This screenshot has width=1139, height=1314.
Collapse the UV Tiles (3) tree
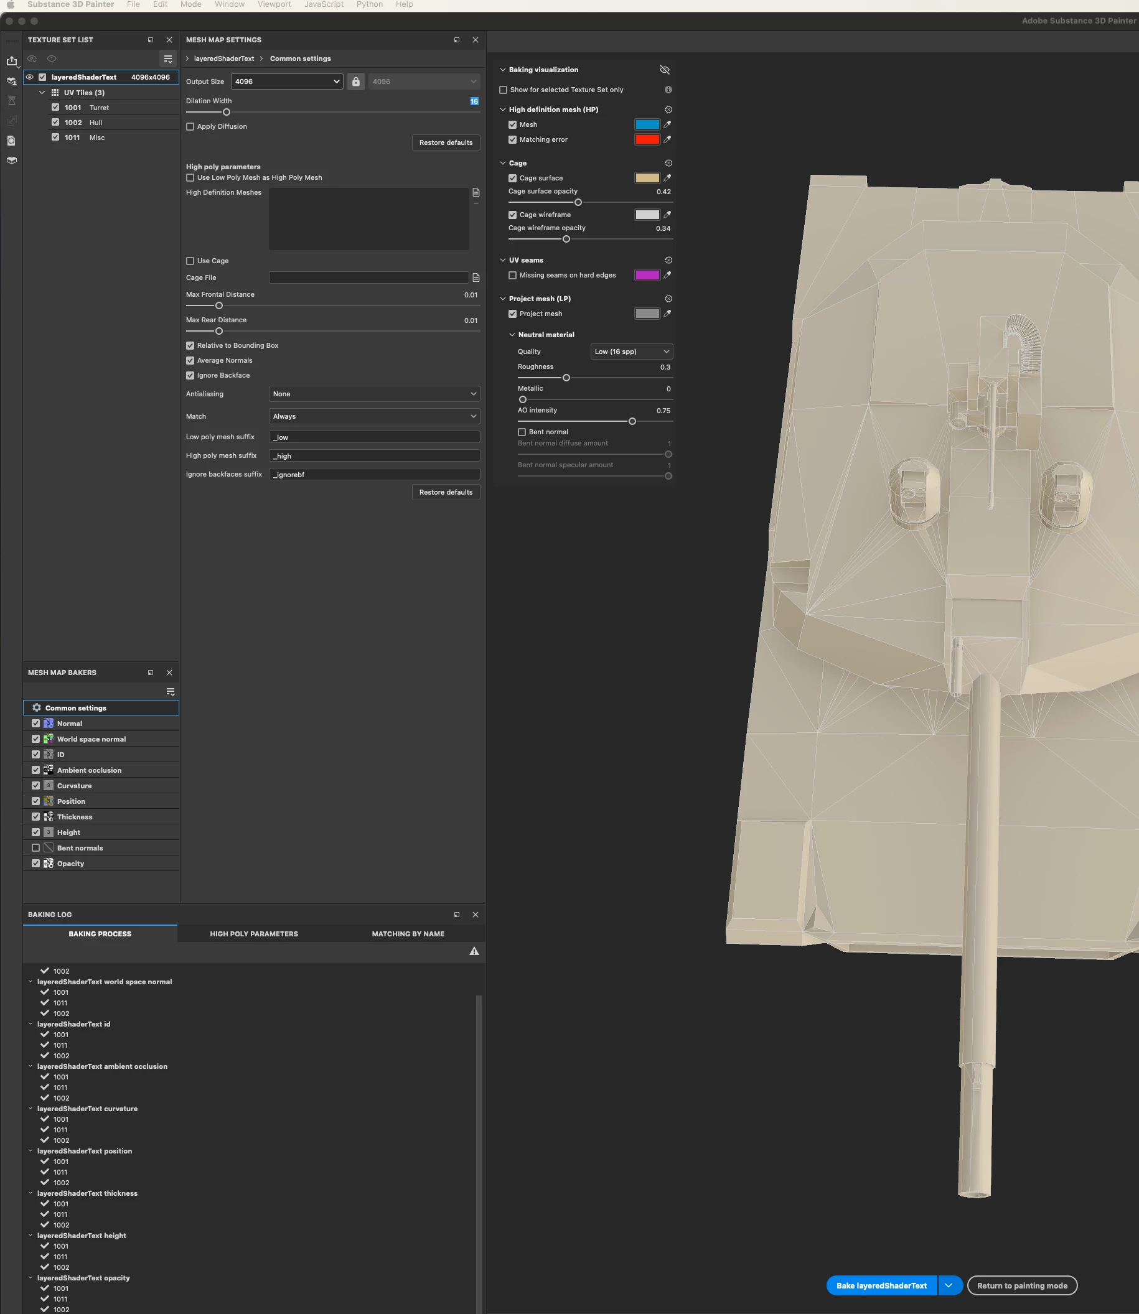point(42,93)
